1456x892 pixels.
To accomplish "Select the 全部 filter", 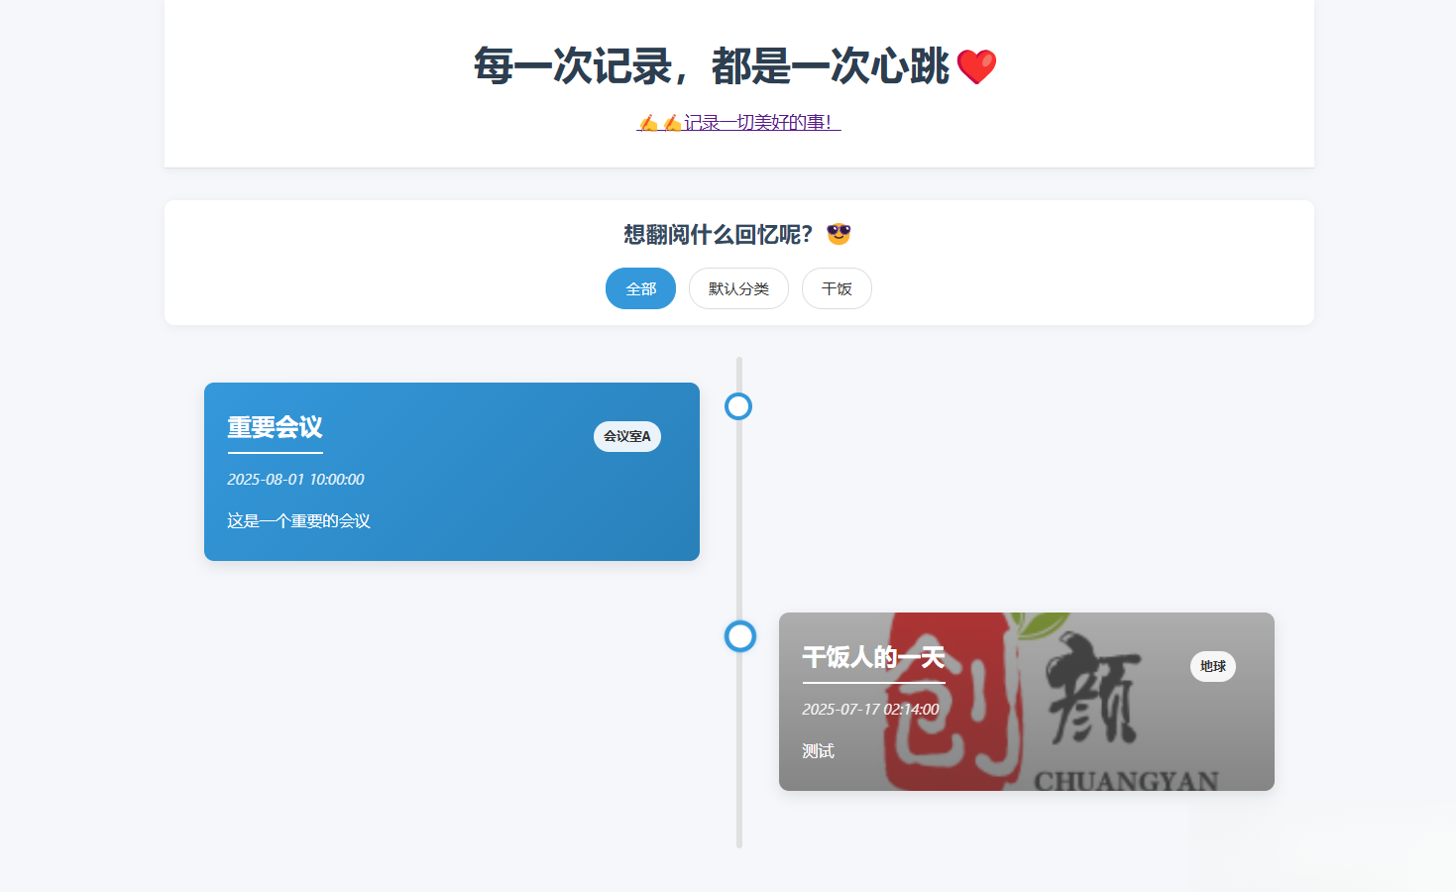I will click(640, 288).
